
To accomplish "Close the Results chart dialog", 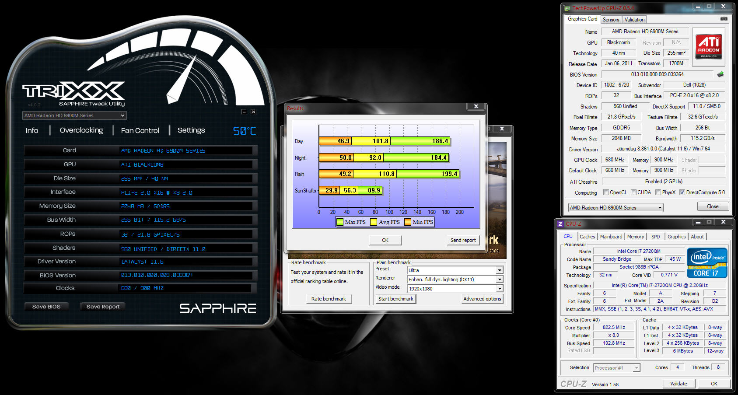I will 476,106.
